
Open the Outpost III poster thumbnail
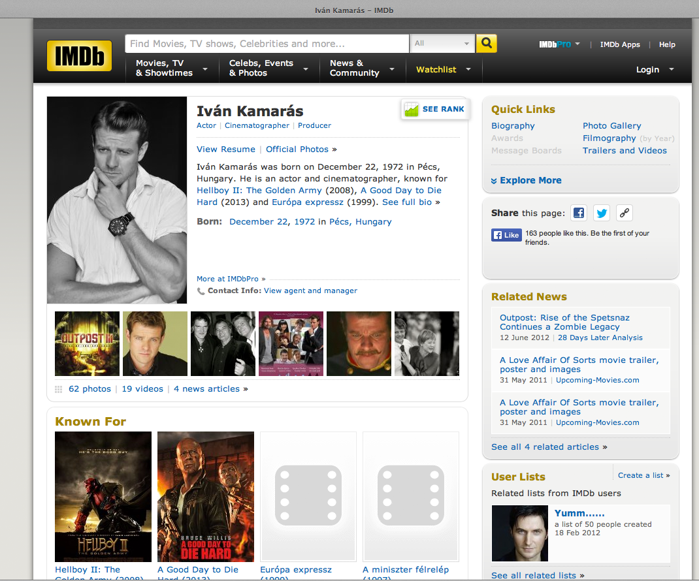(87, 343)
